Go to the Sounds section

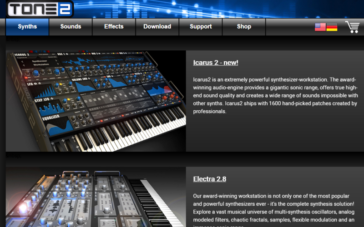[x=71, y=27]
